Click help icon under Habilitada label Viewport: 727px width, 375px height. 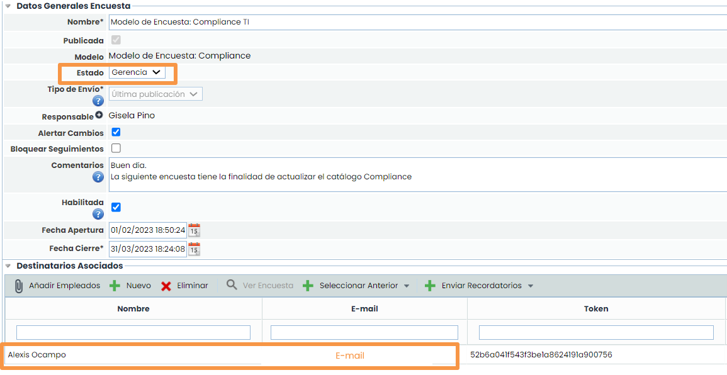[98, 214]
